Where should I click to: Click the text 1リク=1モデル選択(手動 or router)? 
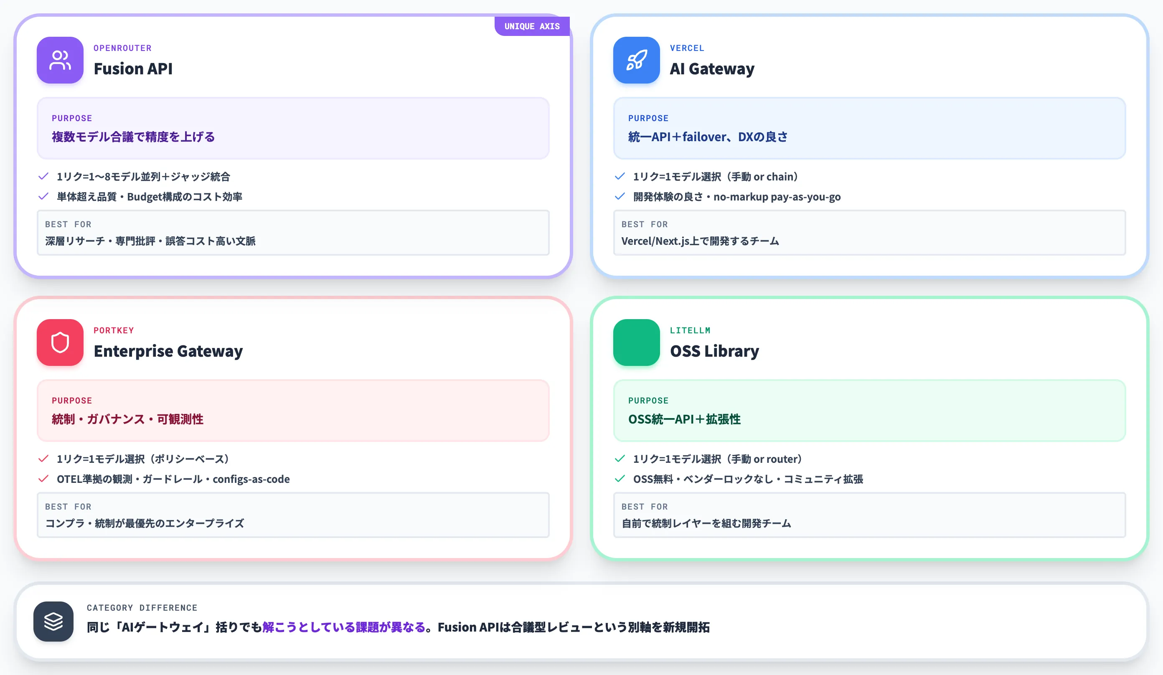(717, 459)
